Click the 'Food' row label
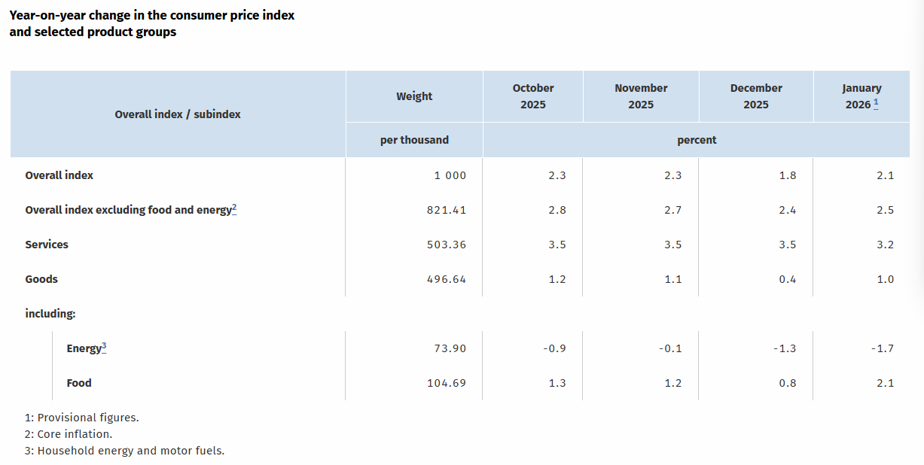This screenshot has height=465, width=924. pos(79,383)
